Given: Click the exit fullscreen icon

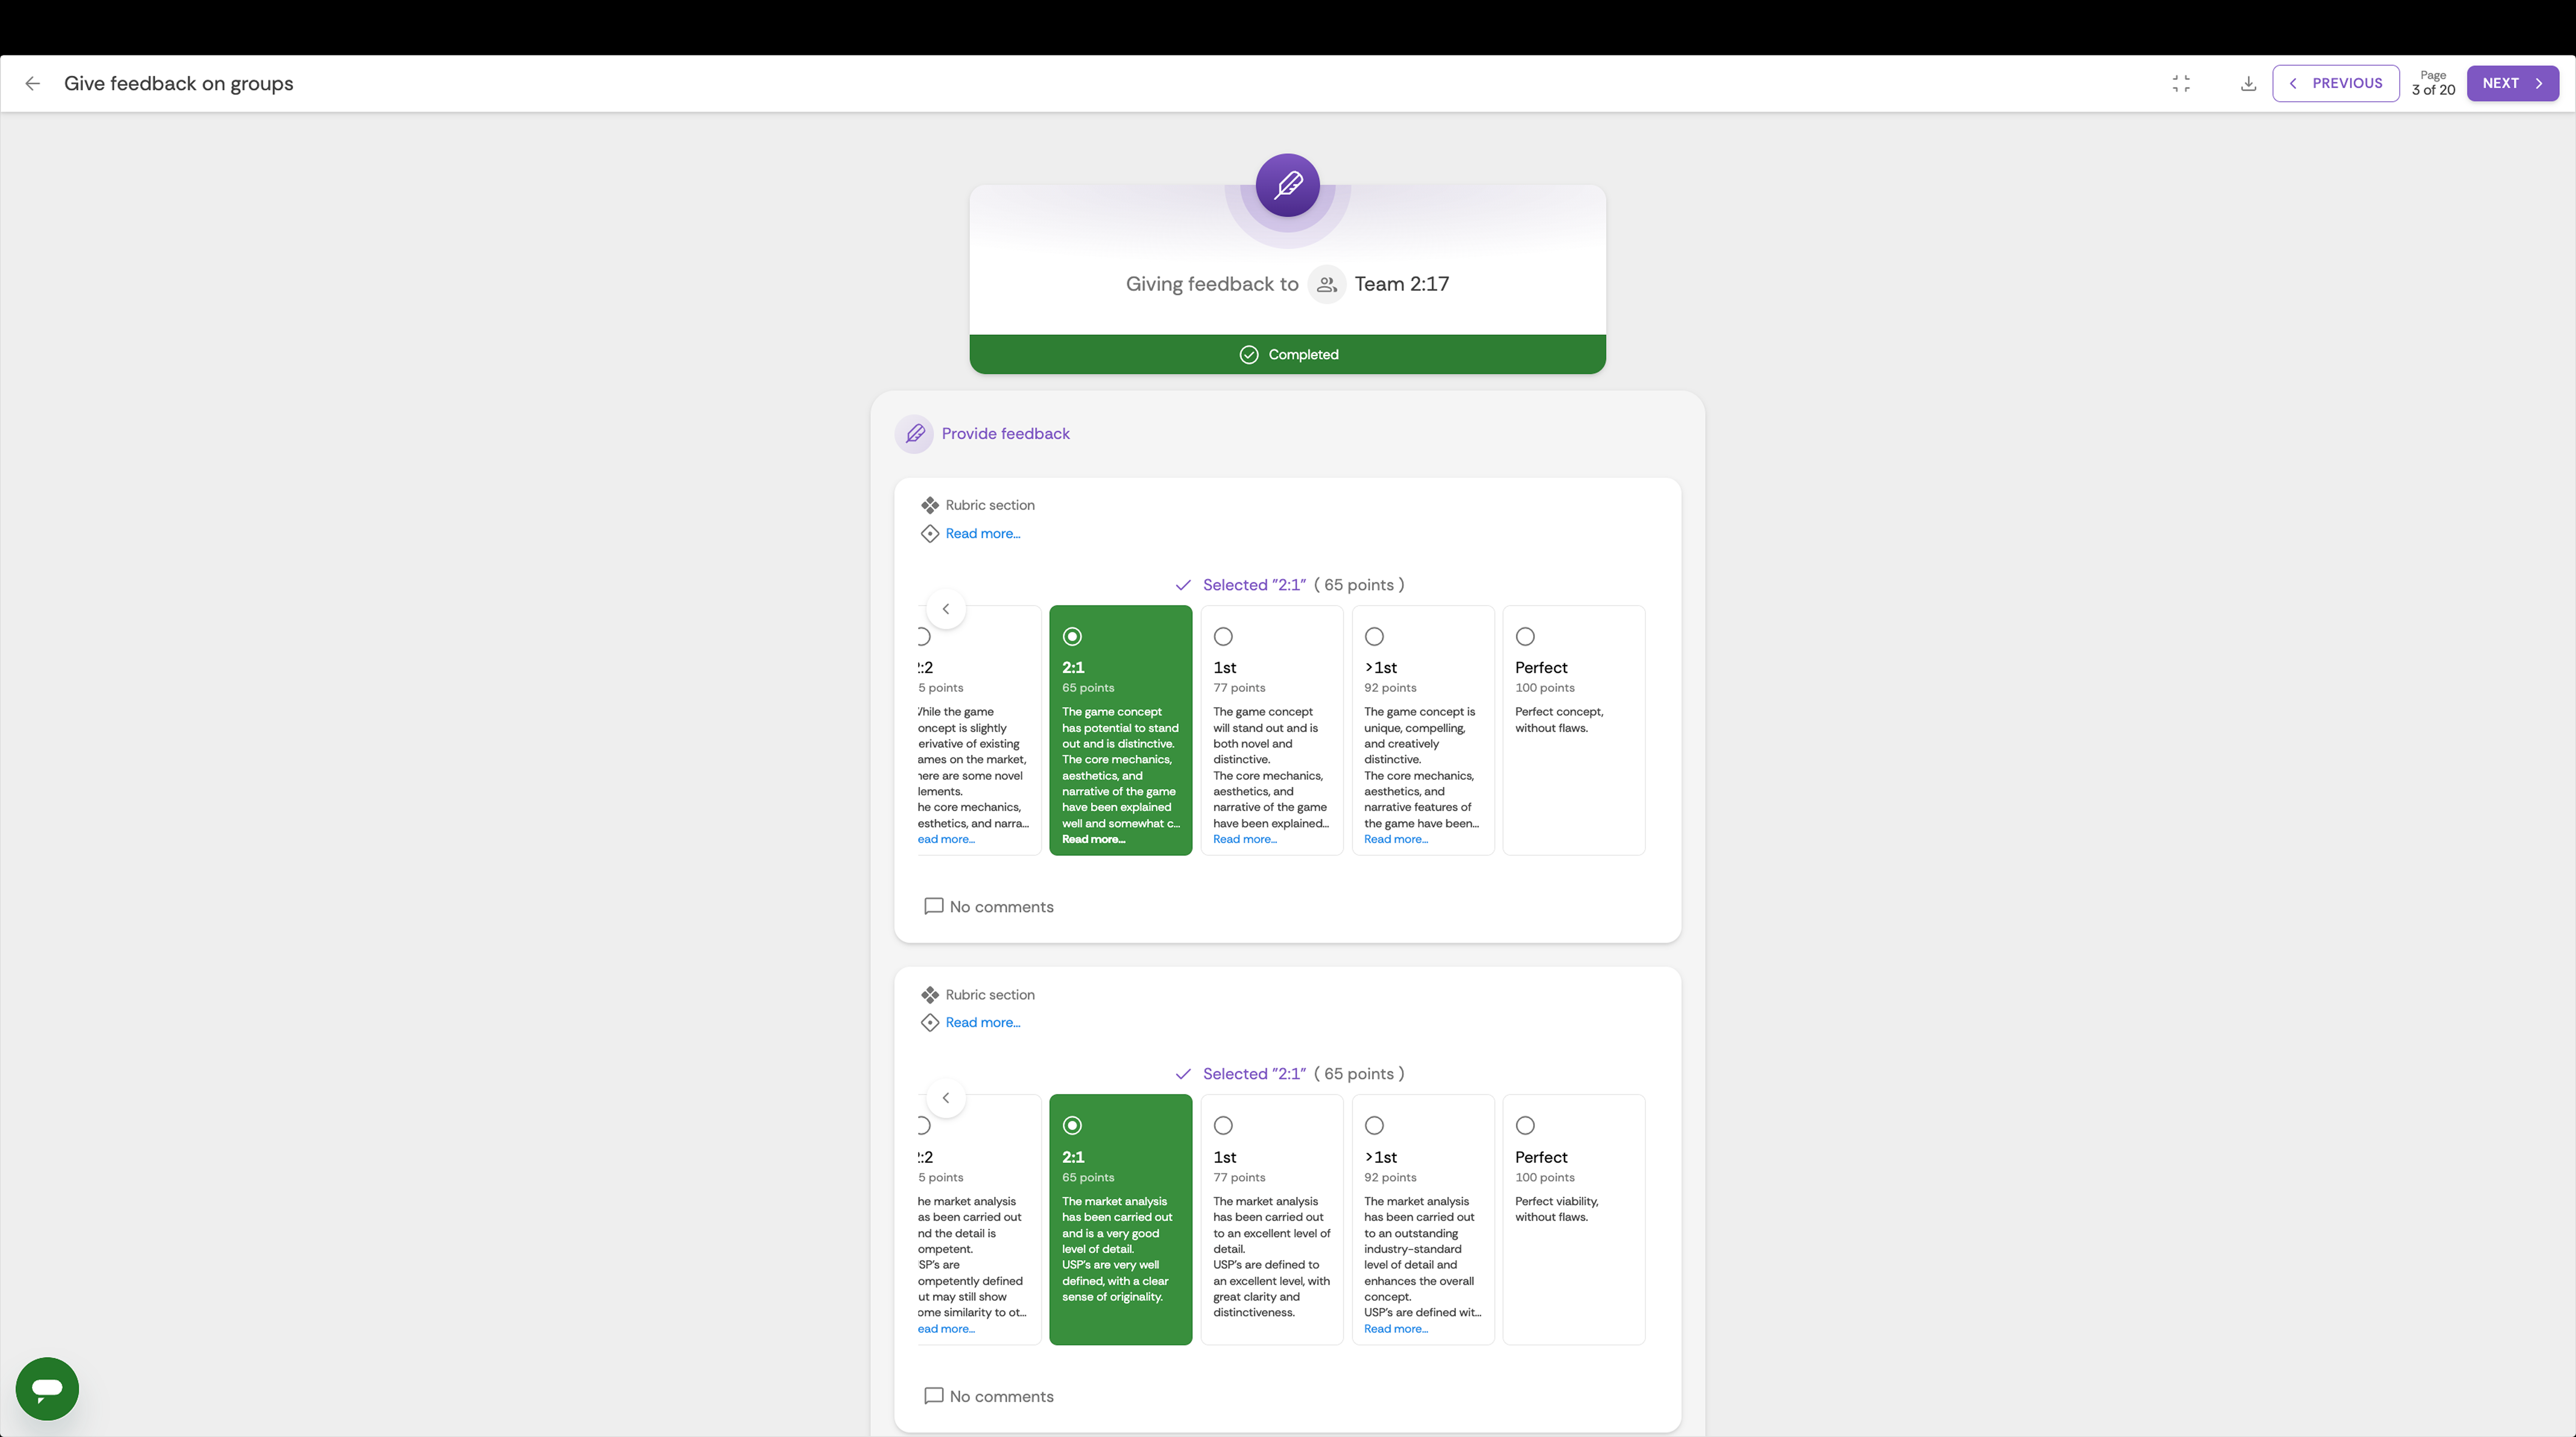Looking at the screenshot, I should click(x=2181, y=84).
